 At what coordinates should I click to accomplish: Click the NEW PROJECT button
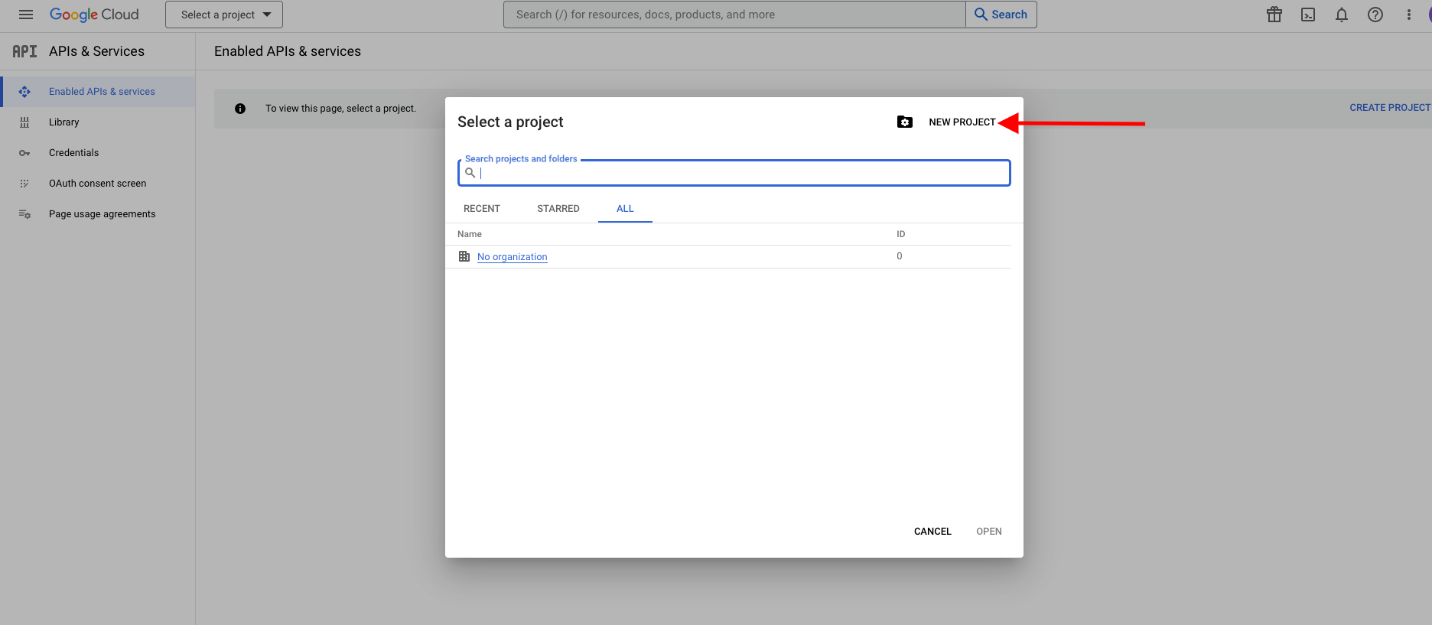pos(962,122)
